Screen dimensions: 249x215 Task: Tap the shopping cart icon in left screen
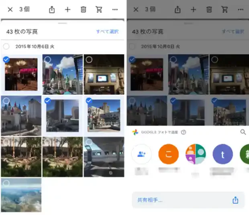pyautogui.click(x=99, y=10)
